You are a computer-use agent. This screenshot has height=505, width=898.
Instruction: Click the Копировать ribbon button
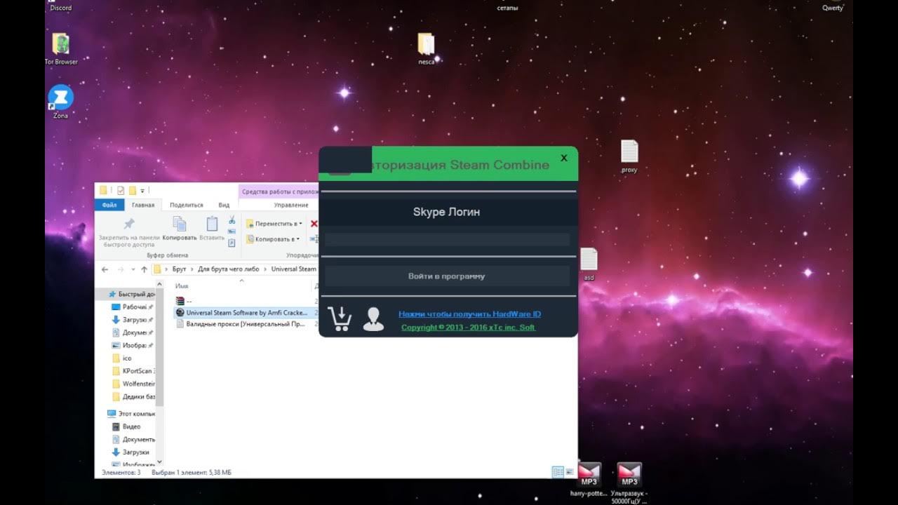[x=180, y=229]
